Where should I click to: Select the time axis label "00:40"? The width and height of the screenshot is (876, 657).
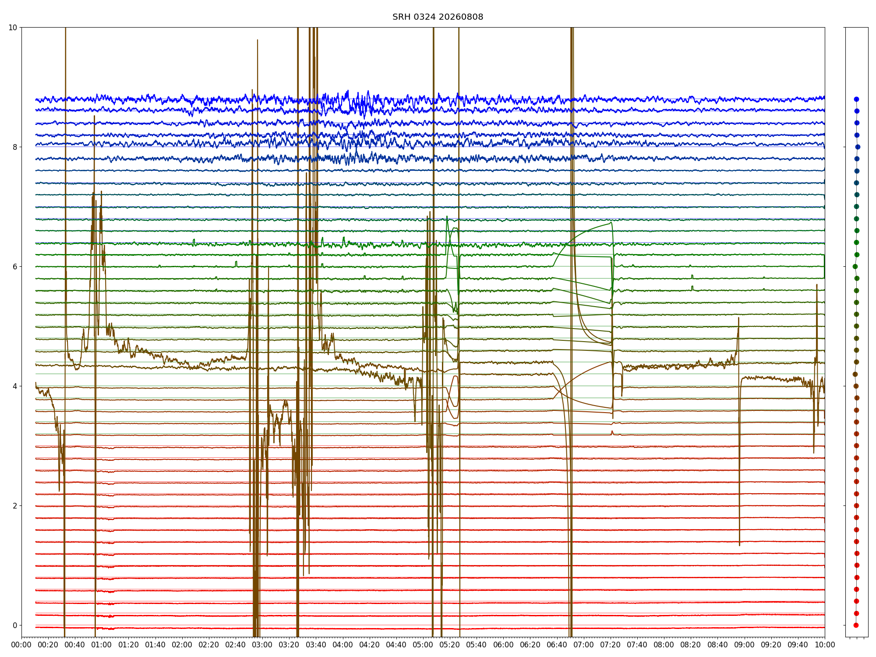pyautogui.click(x=75, y=645)
